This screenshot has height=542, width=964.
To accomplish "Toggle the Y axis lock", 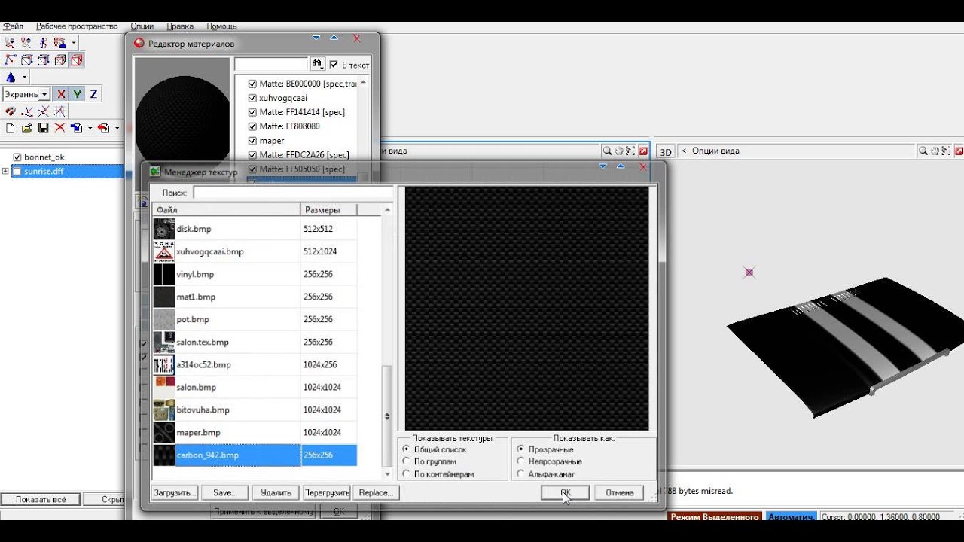I will coord(78,94).
